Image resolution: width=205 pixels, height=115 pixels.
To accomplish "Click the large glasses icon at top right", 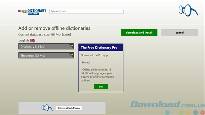I will (188, 11).
